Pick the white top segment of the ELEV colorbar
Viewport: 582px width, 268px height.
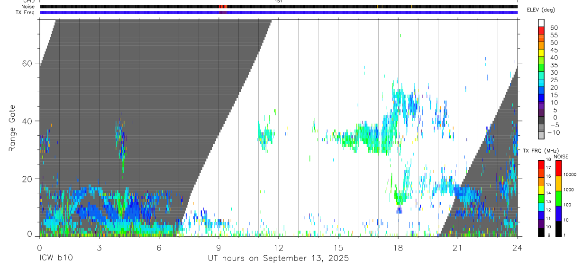coord(541,23)
